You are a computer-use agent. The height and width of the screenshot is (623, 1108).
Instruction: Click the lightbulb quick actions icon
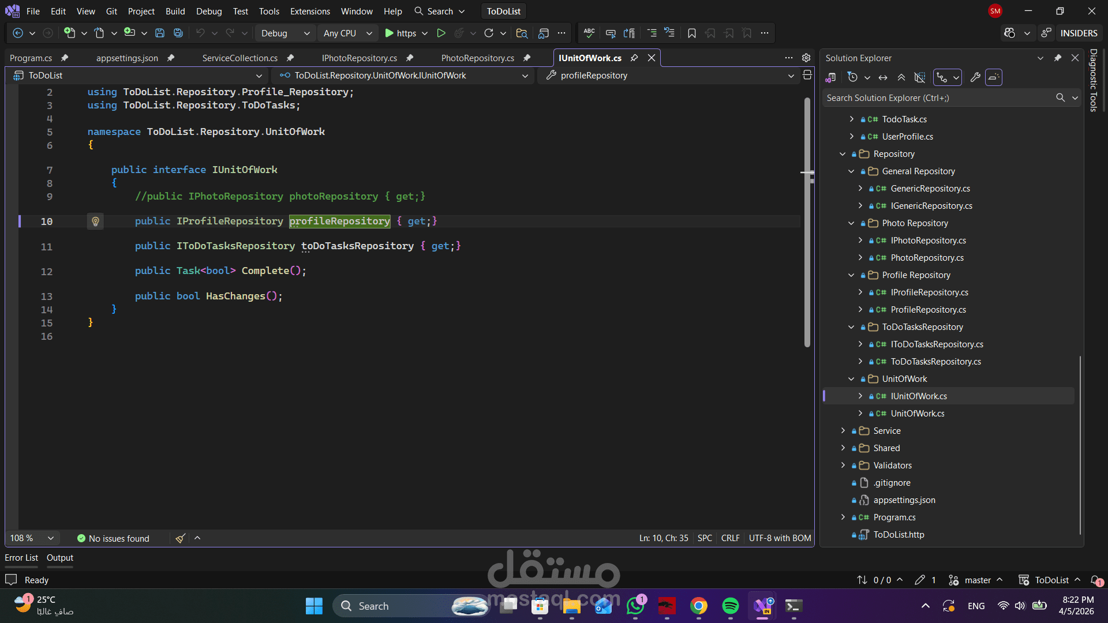tap(95, 222)
